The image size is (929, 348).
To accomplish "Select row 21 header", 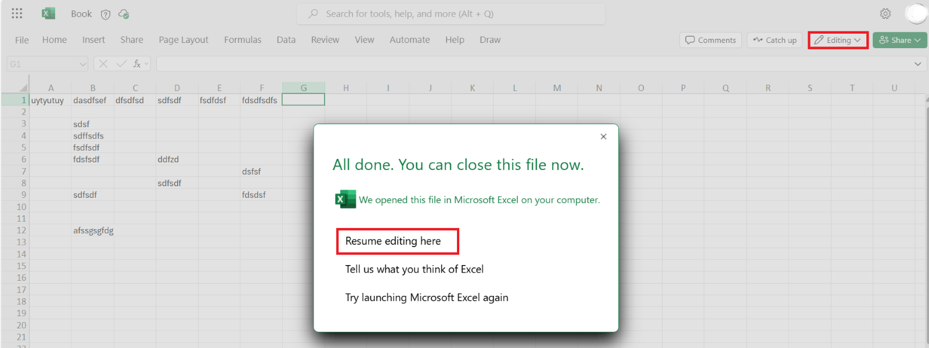I will point(15,337).
